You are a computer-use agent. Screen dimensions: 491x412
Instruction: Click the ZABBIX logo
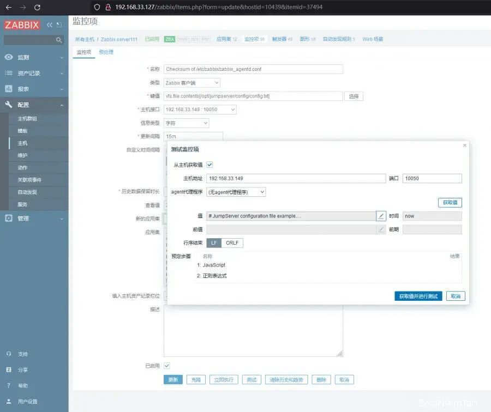[22, 25]
